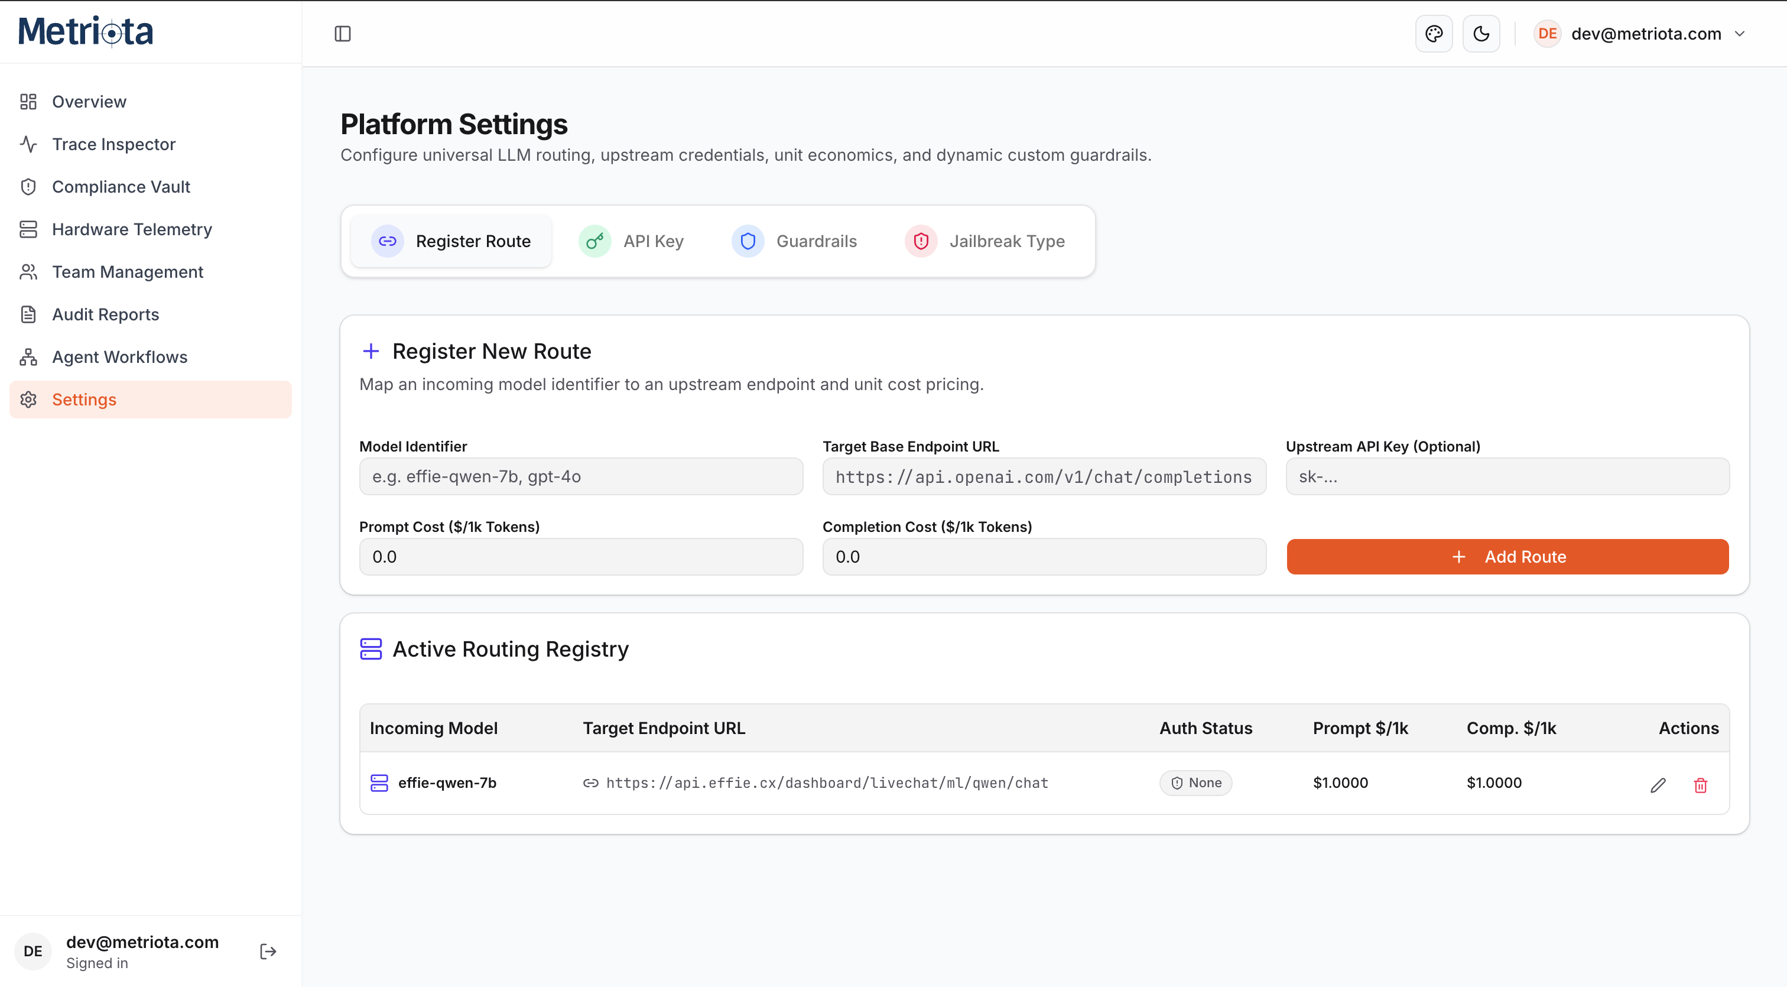
Task: Focus the Model Identifier field
Action: 581,476
